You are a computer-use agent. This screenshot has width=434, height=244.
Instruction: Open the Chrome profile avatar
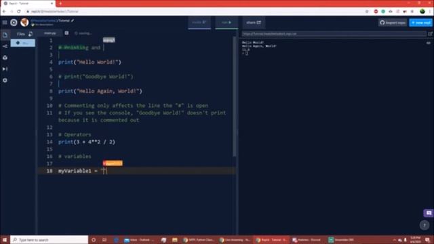click(422, 12)
